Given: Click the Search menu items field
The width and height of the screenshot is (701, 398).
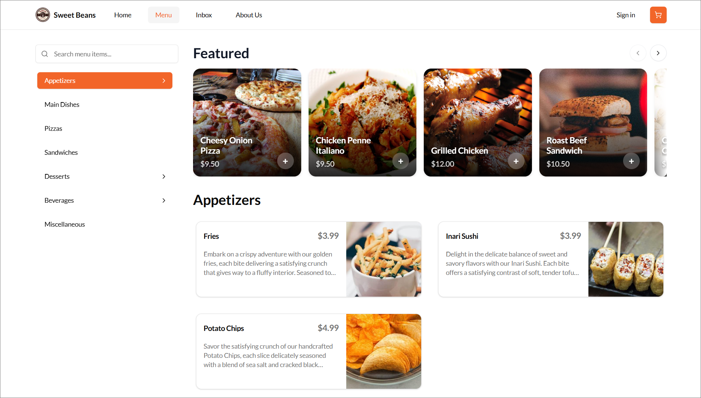Looking at the screenshot, I should 107,54.
